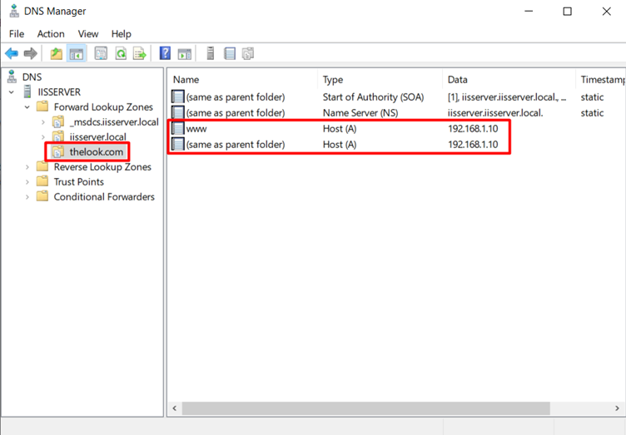This screenshot has width=626, height=435.
Task: Select the Reverse Lookup Zones label
Action: (102, 166)
